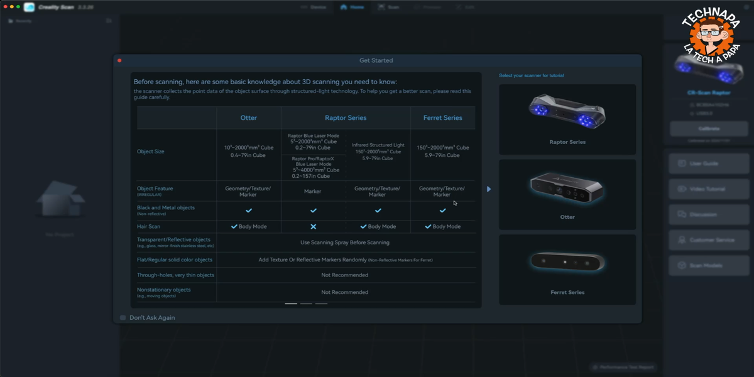
Task: Click the 'Get Started' dialog title
Action: point(376,60)
